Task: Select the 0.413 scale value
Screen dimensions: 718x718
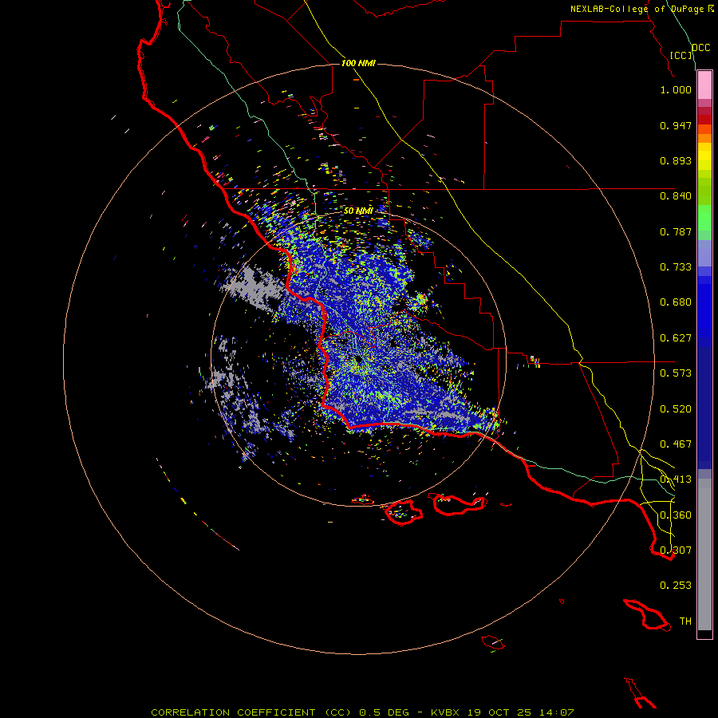Action: tap(676, 479)
